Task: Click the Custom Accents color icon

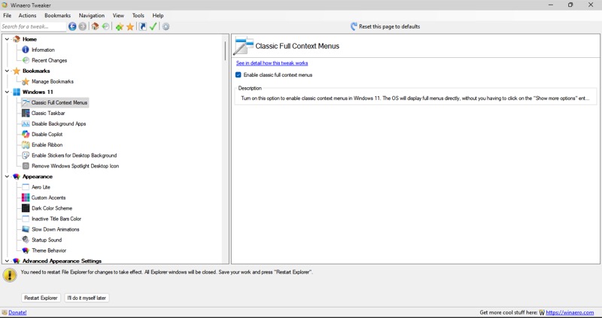Action: (26, 198)
